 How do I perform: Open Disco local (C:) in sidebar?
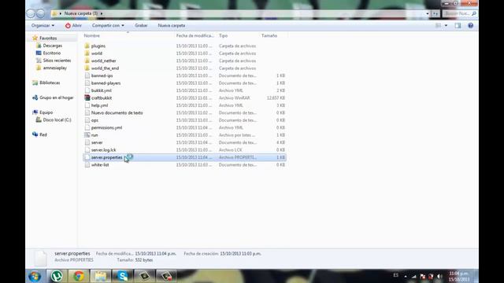(57, 119)
